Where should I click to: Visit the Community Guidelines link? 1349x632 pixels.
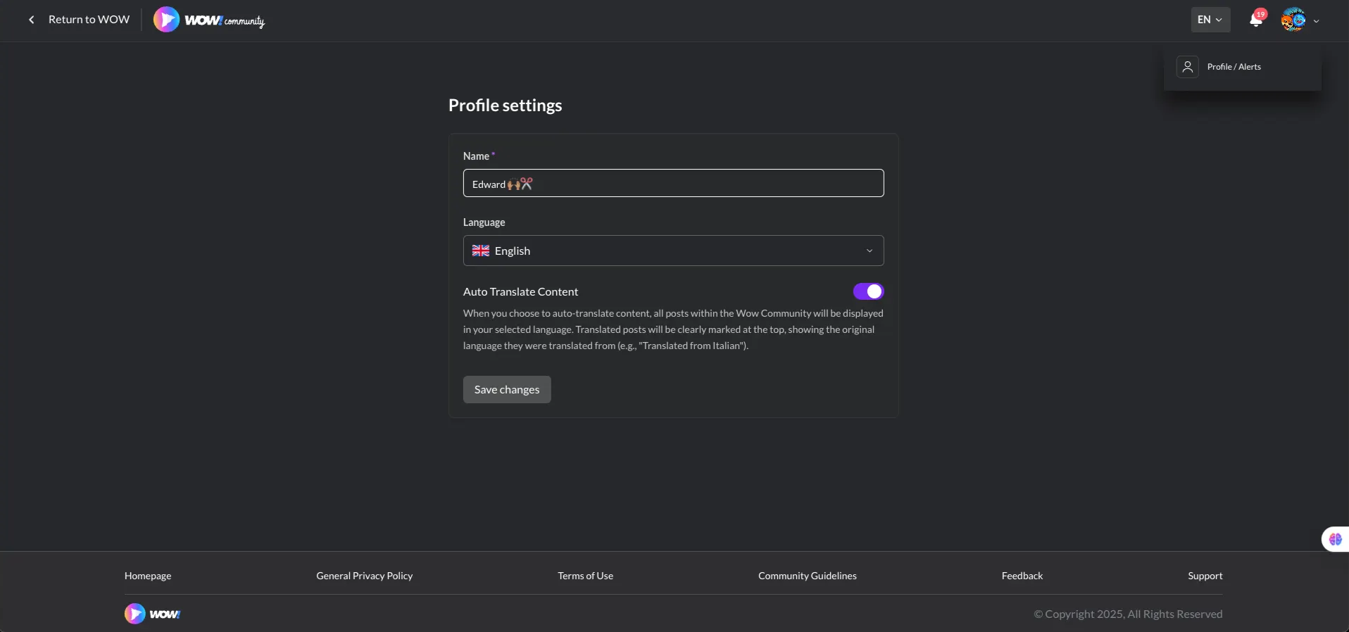tap(807, 576)
